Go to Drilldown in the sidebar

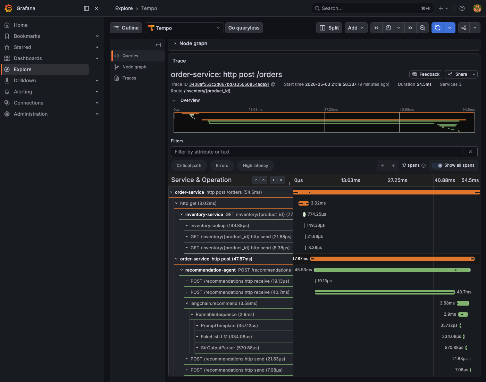coord(25,81)
